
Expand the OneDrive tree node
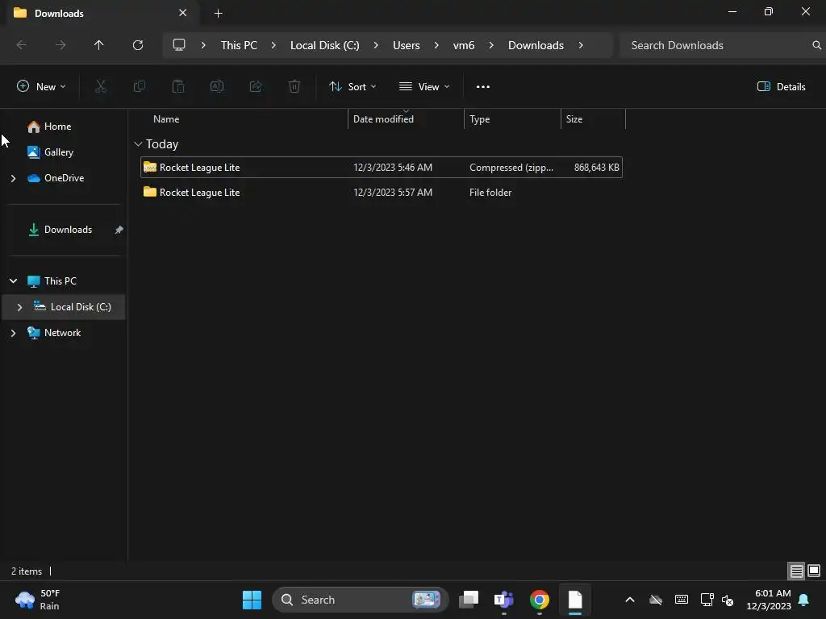[13, 178]
